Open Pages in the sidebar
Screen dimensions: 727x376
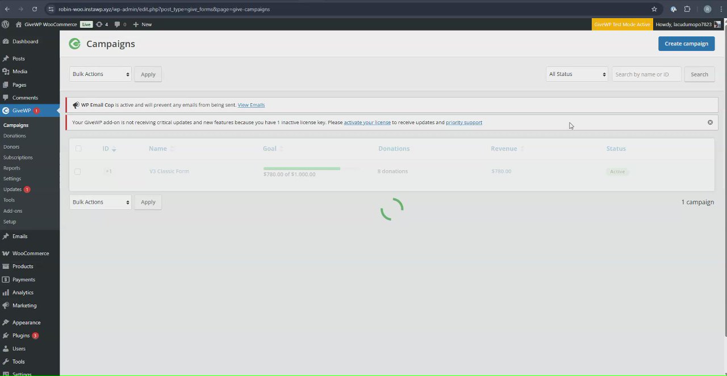tap(19, 85)
